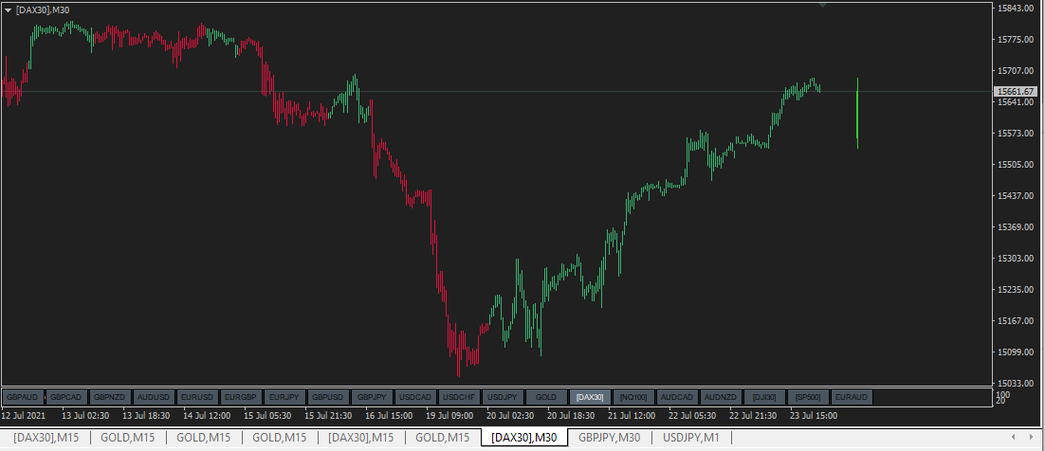The height and width of the screenshot is (451, 1045).
Task: Select the AUDNZD symbol button
Action: pyautogui.click(x=721, y=397)
